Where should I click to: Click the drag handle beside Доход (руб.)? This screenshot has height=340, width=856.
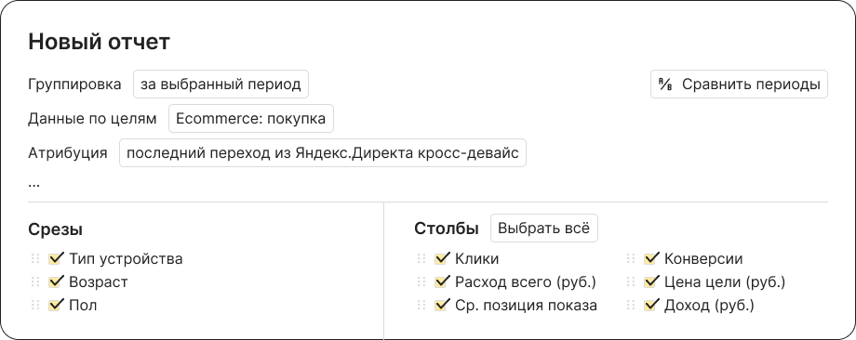click(x=631, y=305)
